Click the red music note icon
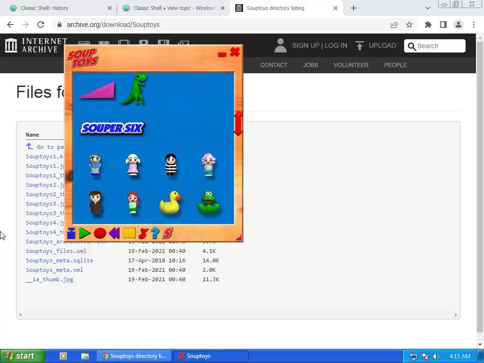The height and width of the screenshot is (363, 484). 143,233
